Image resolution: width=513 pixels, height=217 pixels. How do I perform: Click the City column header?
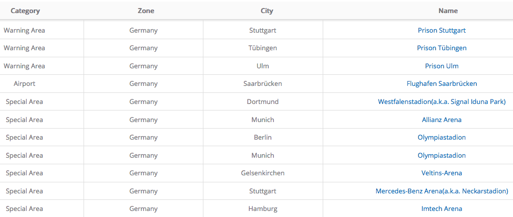point(267,11)
